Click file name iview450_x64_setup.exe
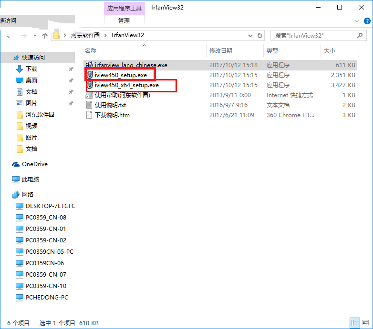 127,85
